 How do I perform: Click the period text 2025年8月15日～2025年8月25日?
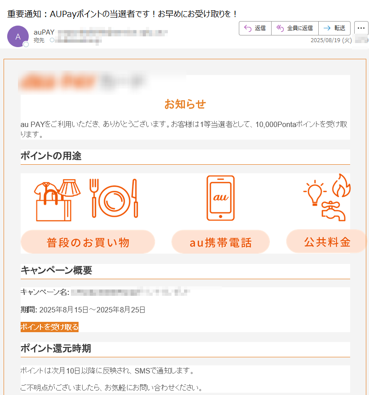pos(92,310)
